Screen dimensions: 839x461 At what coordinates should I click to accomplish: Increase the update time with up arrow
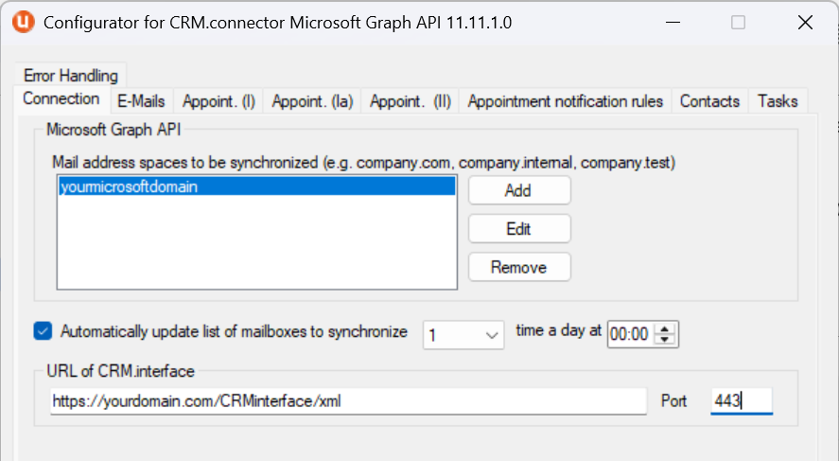point(666,328)
